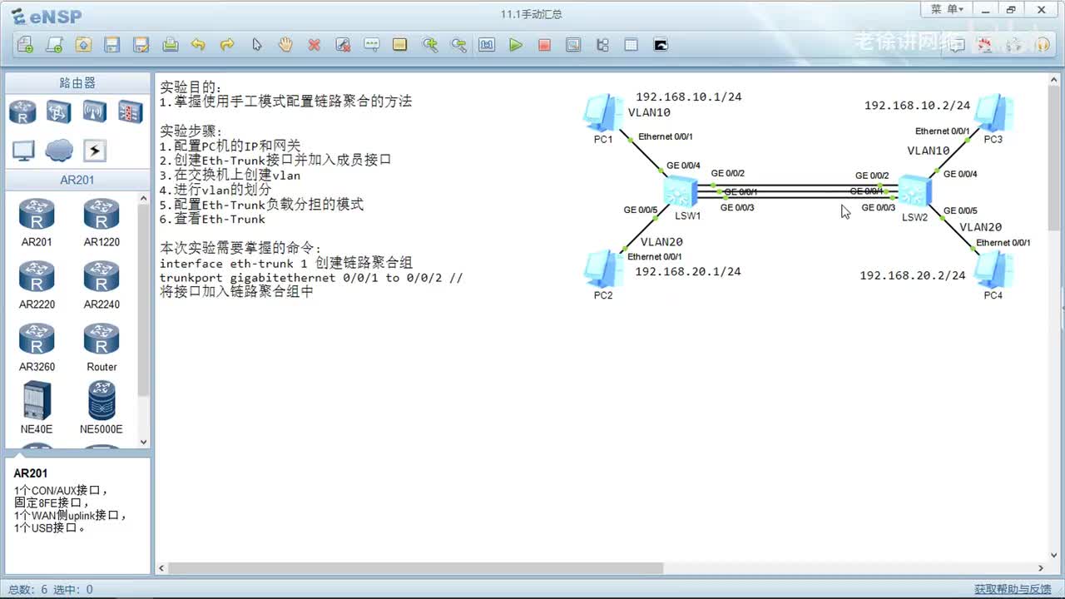This screenshot has width=1065, height=599.
Task: Select the LSW2 switch in topology
Action: pos(914,193)
